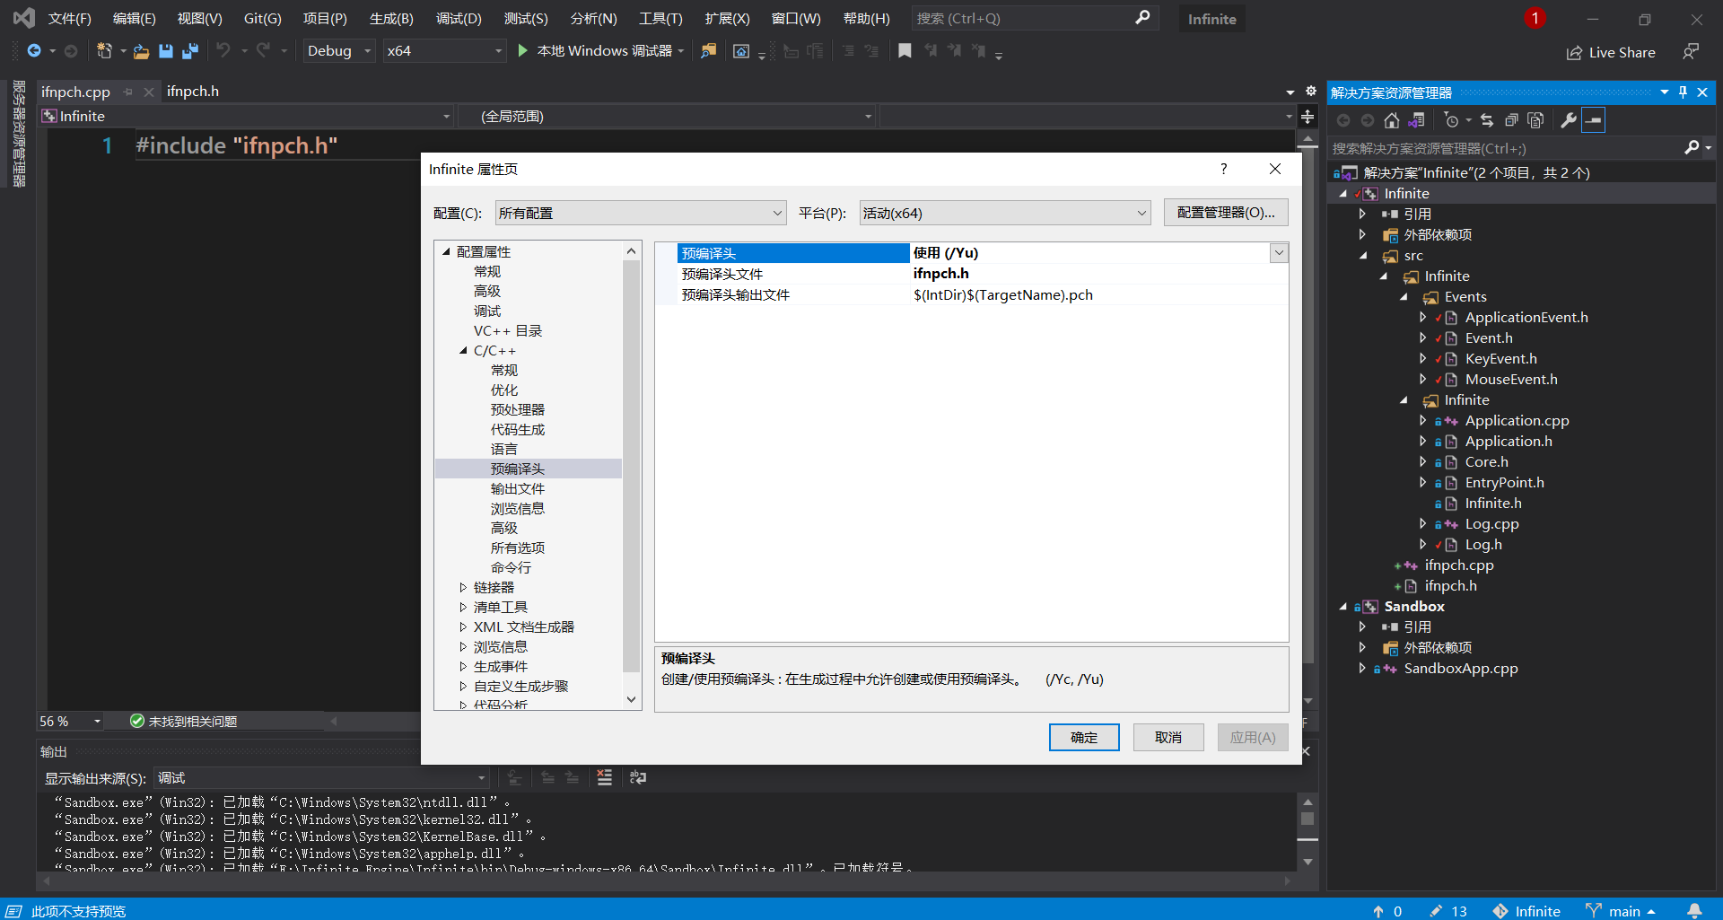Click the 预编译头输出文件 property row
Image resolution: width=1723 pixels, height=920 pixels.
click(x=972, y=295)
